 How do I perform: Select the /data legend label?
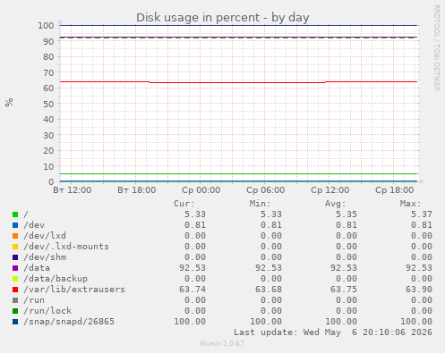(37, 268)
